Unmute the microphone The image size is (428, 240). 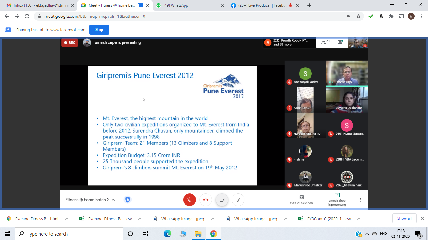[189, 200]
